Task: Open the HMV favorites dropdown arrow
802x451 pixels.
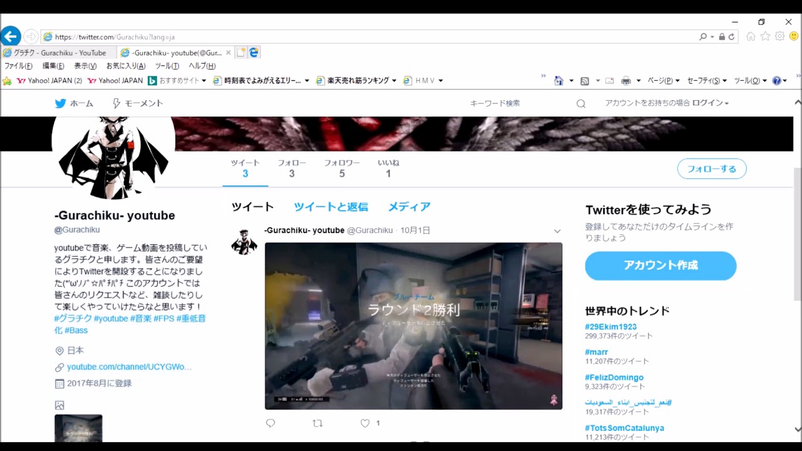Action: pyautogui.click(x=440, y=81)
